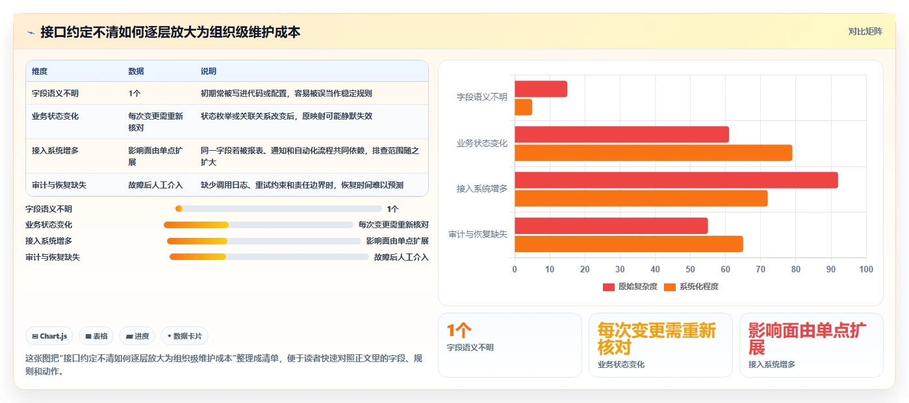Click the 审计与恢复缺失 chart axis label
This screenshot has width=909, height=403.
478,234
